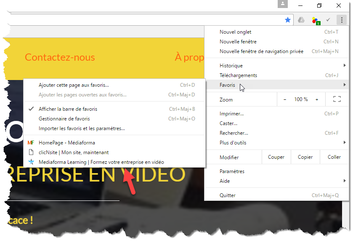This screenshot has width=353, height=243.
Task: Click the gray checkmark extension icon
Action: tap(328, 20)
